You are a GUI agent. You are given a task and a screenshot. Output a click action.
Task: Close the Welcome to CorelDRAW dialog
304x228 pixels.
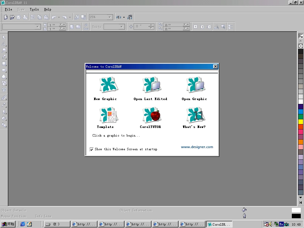pos(216,66)
